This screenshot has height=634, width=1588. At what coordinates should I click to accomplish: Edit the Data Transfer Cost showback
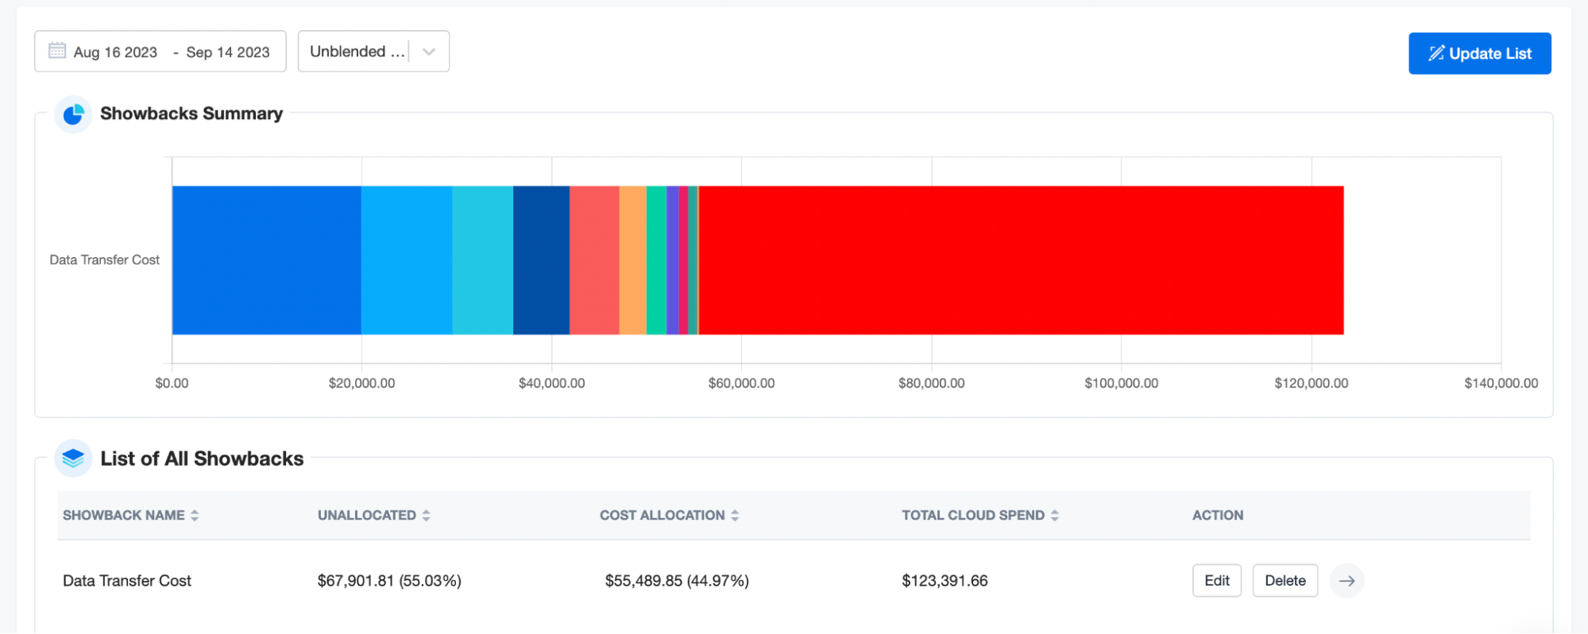pyautogui.click(x=1217, y=581)
